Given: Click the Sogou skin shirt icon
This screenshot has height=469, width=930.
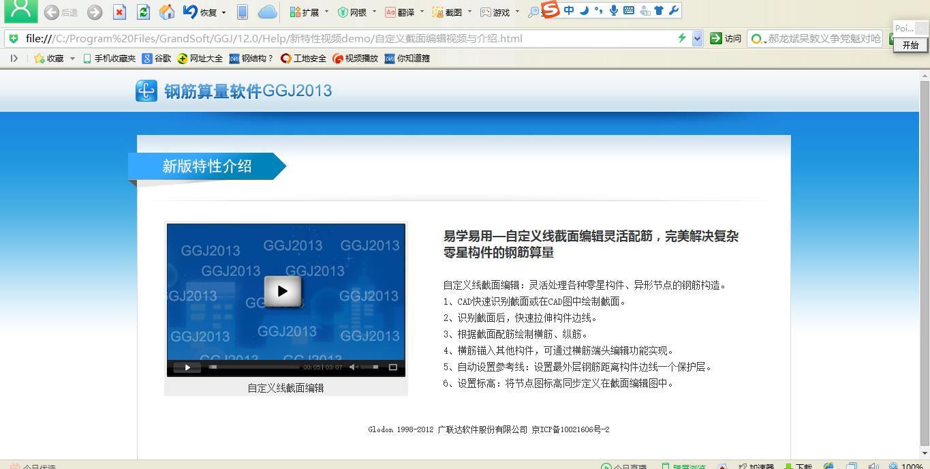Looking at the screenshot, I should tap(658, 10).
